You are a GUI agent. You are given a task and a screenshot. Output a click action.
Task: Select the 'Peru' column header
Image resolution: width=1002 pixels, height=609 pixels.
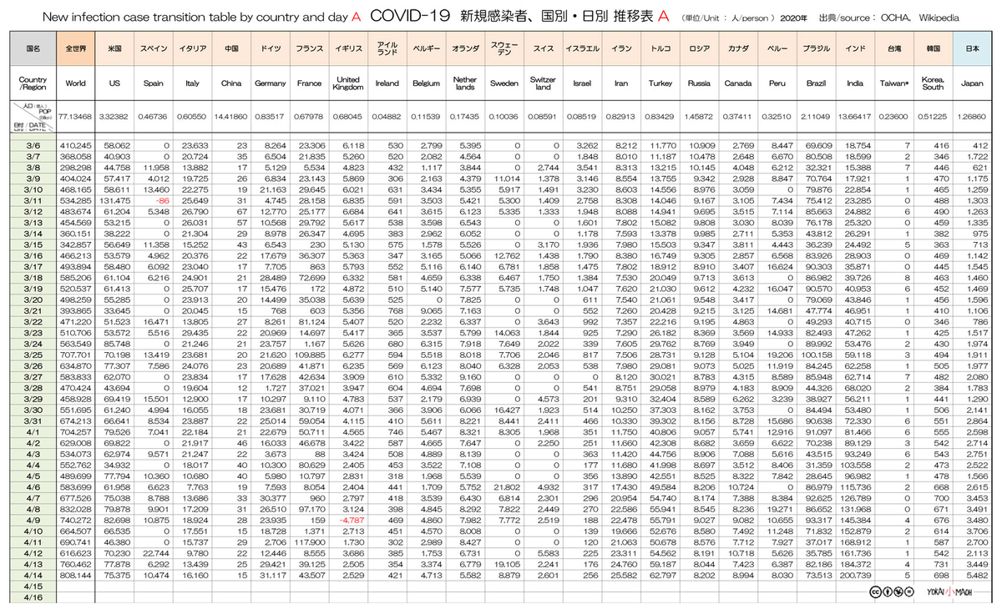tap(777, 84)
